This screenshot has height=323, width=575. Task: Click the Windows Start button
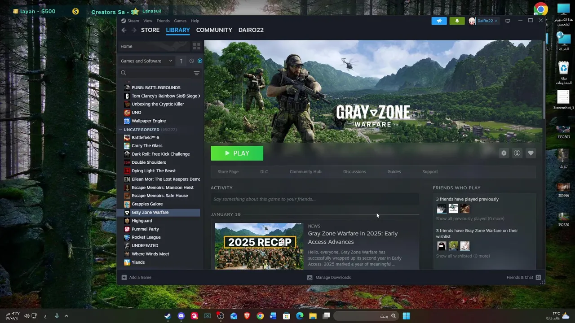pos(406,316)
